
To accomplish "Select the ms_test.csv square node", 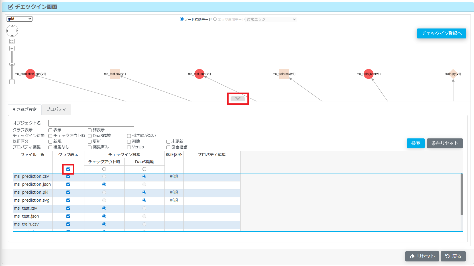I will point(115,74).
